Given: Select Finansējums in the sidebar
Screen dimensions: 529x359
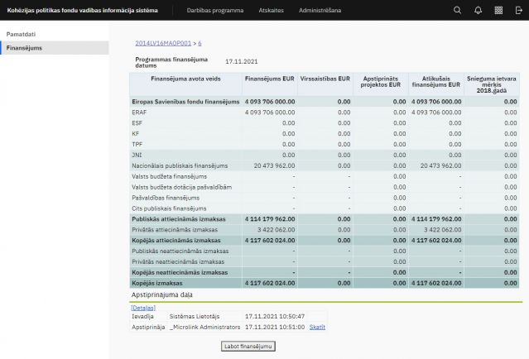Looking at the screenshot, I should pos(24,48).
